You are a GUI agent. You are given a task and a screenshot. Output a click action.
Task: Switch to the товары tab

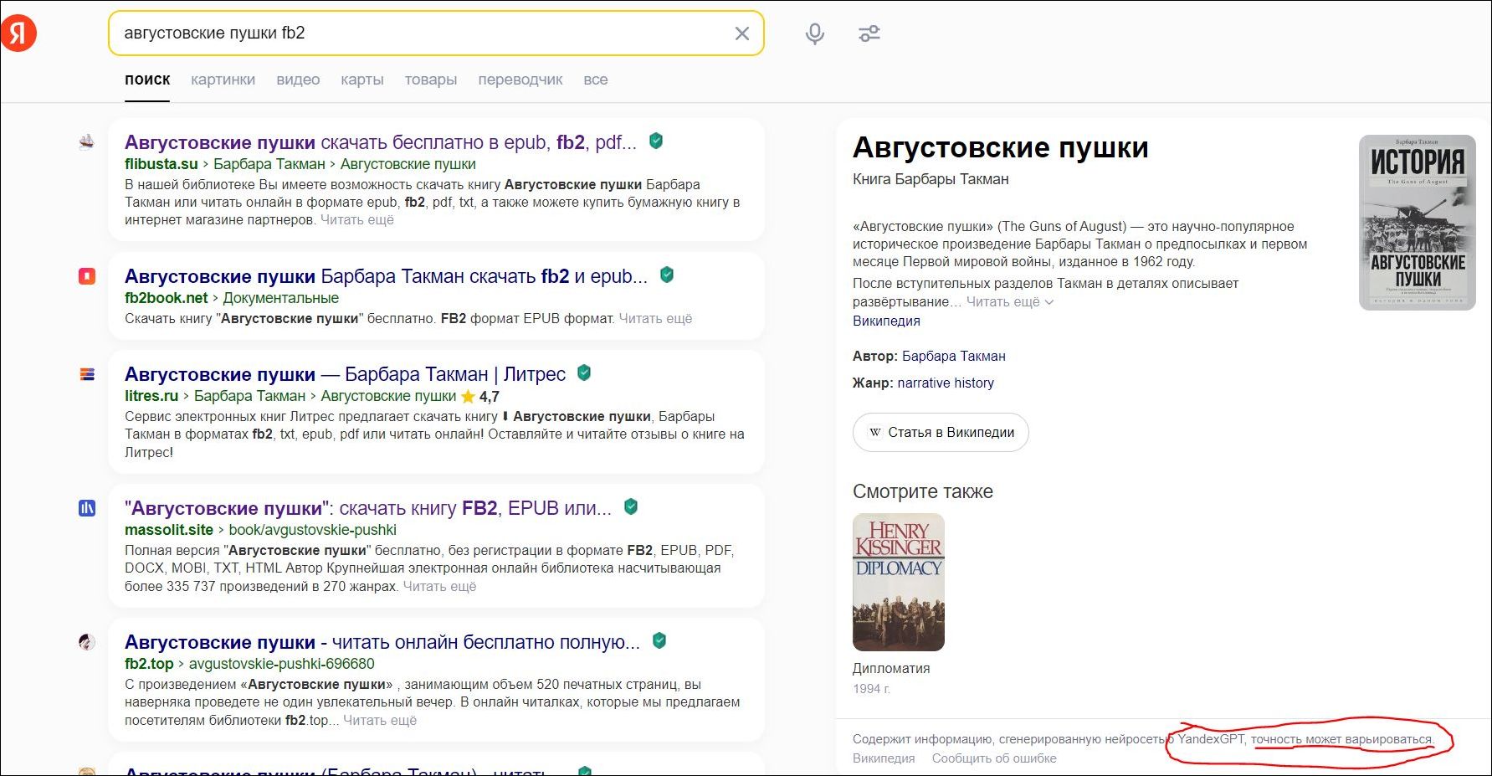(x=431, y=80)
